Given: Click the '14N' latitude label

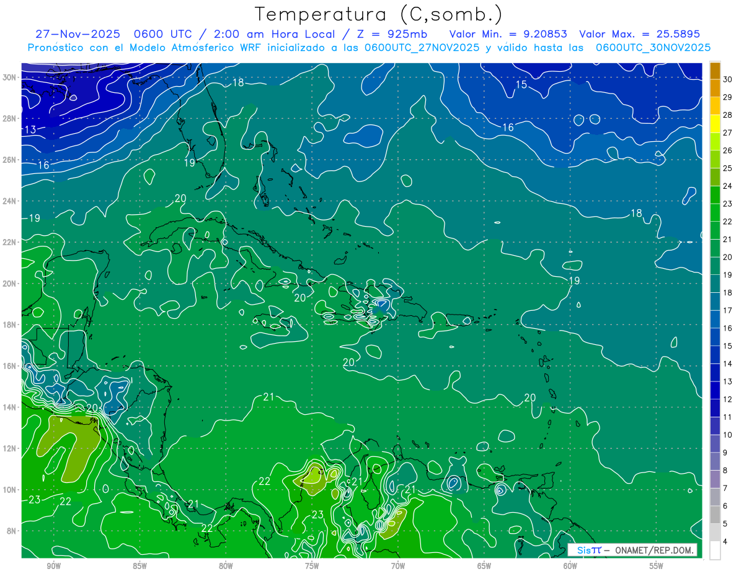Looking at the screenshot, I should 9,407.
